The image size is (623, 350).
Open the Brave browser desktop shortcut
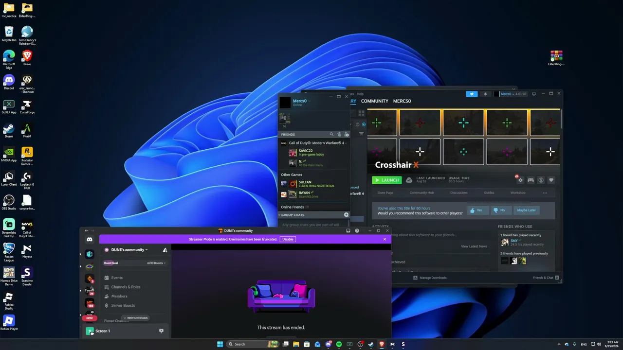[27, 58]
